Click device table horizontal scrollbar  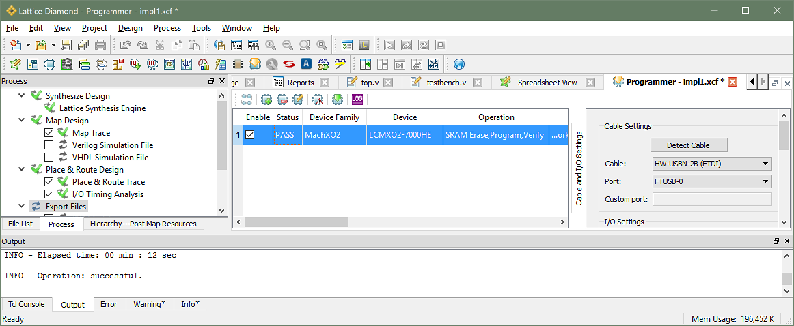(297, 222)
